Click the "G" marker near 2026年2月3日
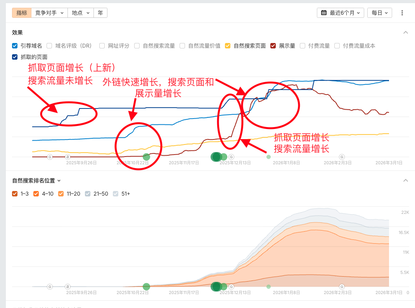 pos(341,157)
